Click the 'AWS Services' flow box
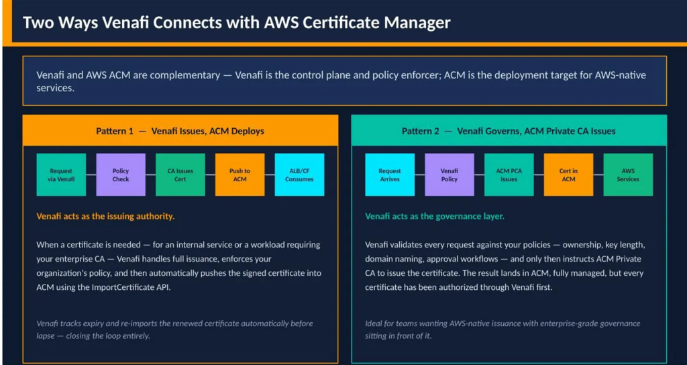 (x=628, y=174)
